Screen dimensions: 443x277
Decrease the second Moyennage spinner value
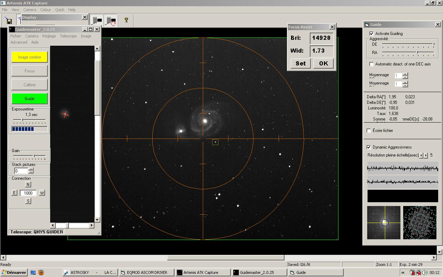405,85
